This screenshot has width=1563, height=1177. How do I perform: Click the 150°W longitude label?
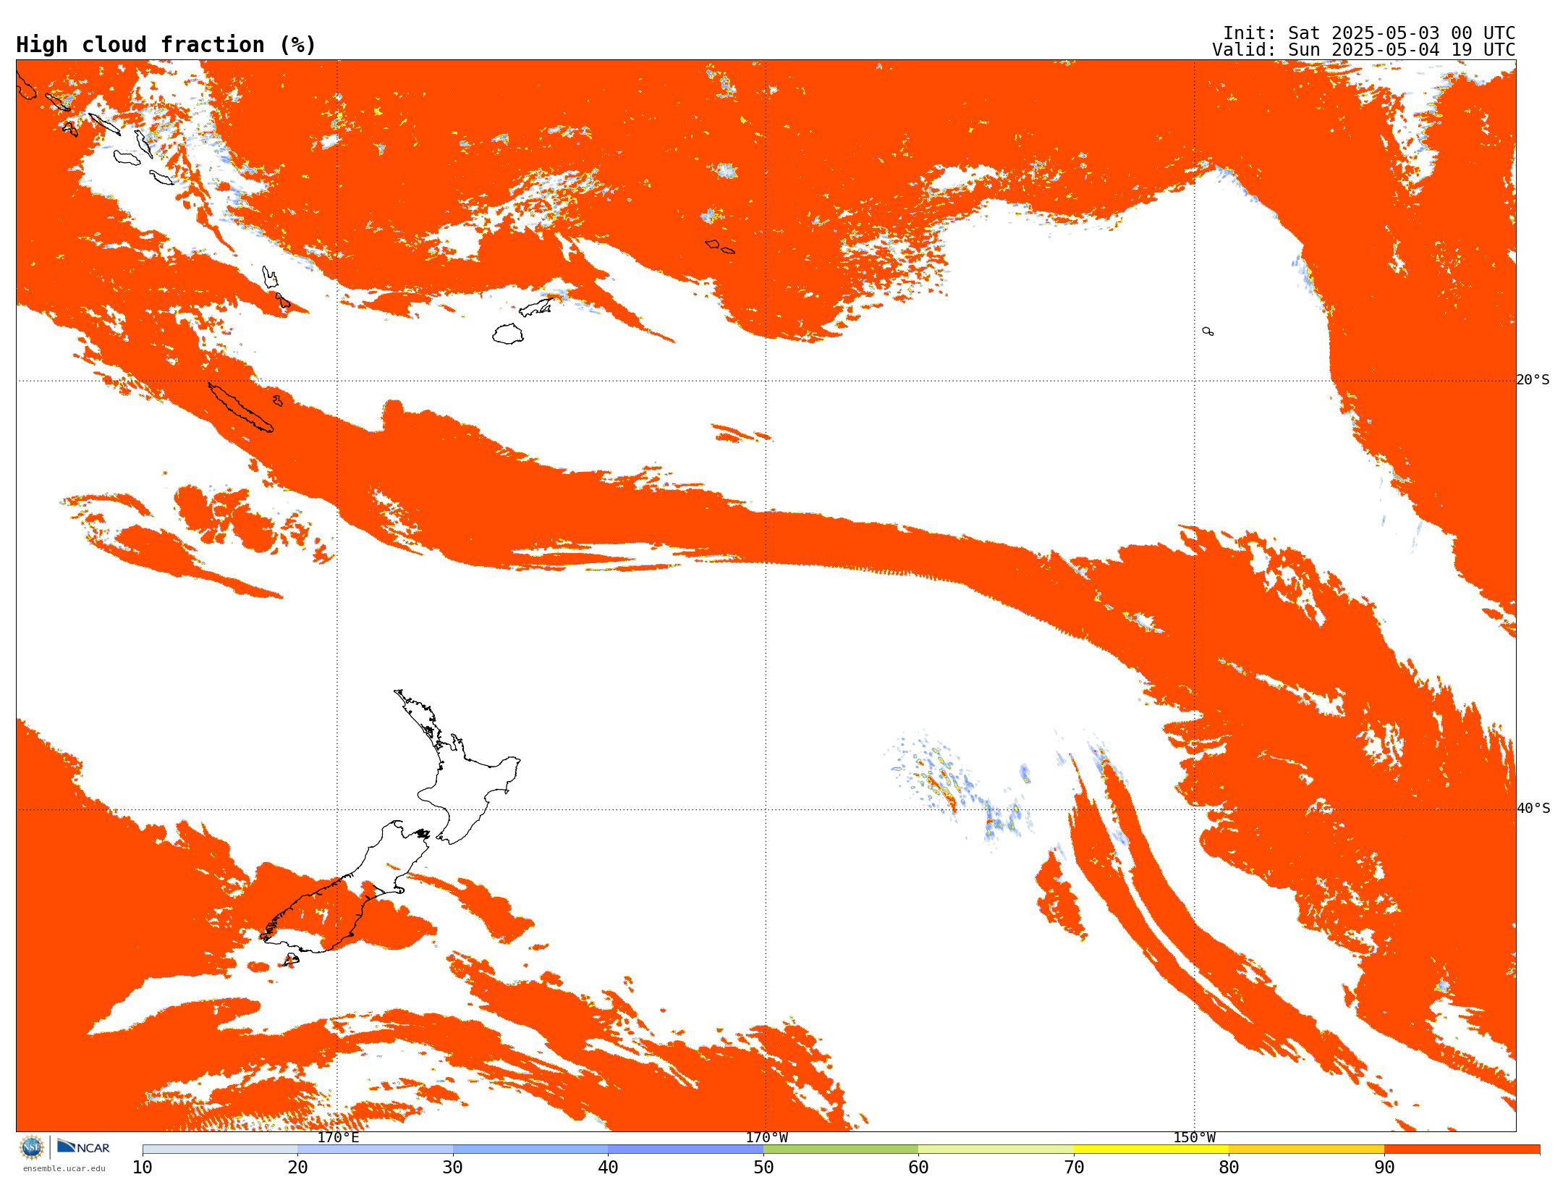1194,1138
